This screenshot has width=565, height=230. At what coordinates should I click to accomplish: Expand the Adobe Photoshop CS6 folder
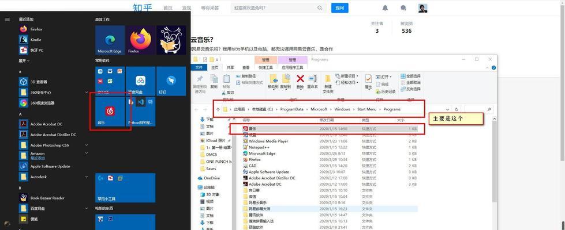(x=87, y=145)
